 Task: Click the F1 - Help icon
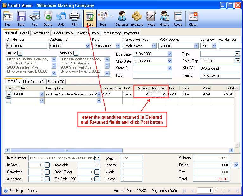pyautogui.click(x=6, y=191)
